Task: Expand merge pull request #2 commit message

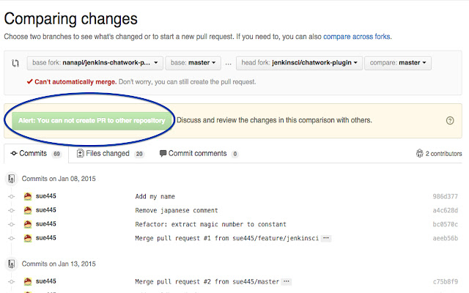Action: (x=287, y=281)
